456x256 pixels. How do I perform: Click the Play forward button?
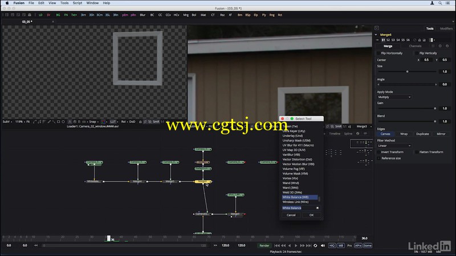tap(296, 246)
